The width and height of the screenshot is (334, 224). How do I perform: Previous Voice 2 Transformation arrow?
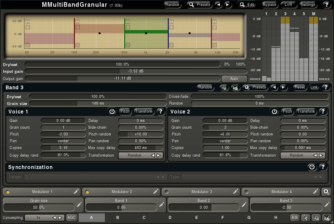315,155
